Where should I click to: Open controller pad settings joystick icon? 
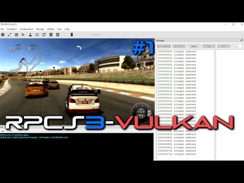pos(30,35)
